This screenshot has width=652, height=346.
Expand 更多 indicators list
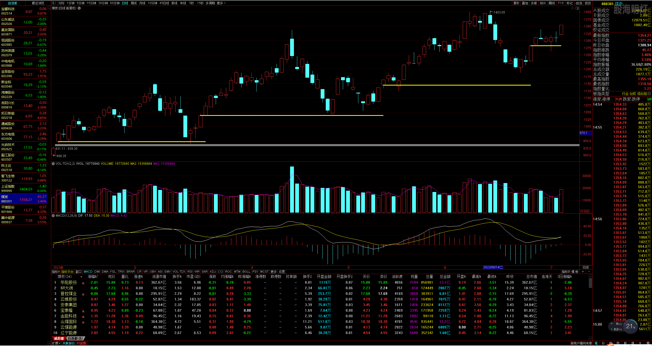274,272
